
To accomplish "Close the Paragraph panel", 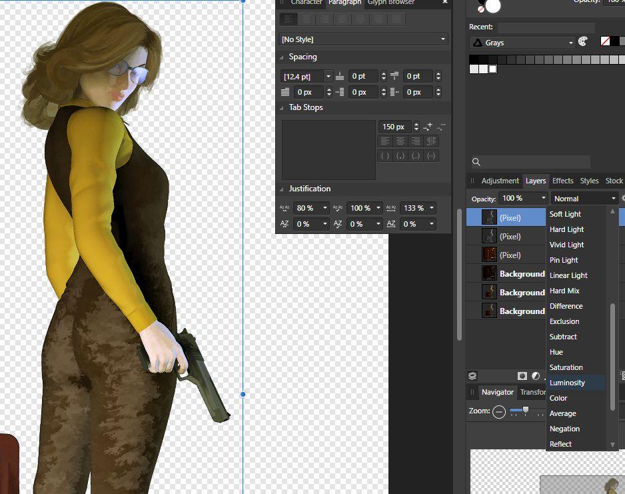I will [445, 2].
